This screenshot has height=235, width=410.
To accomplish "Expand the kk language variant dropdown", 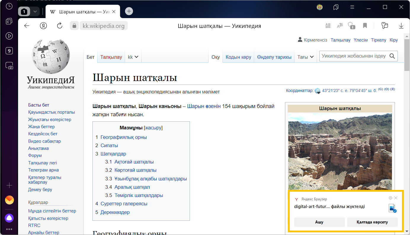I will point(133,57).
